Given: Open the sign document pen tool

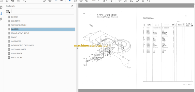Looking at the screenshot, I should [132, 1].
